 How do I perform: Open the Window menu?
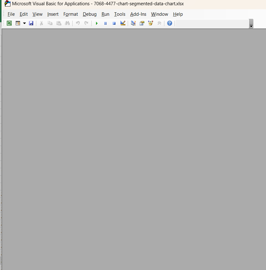click(159, 14)
